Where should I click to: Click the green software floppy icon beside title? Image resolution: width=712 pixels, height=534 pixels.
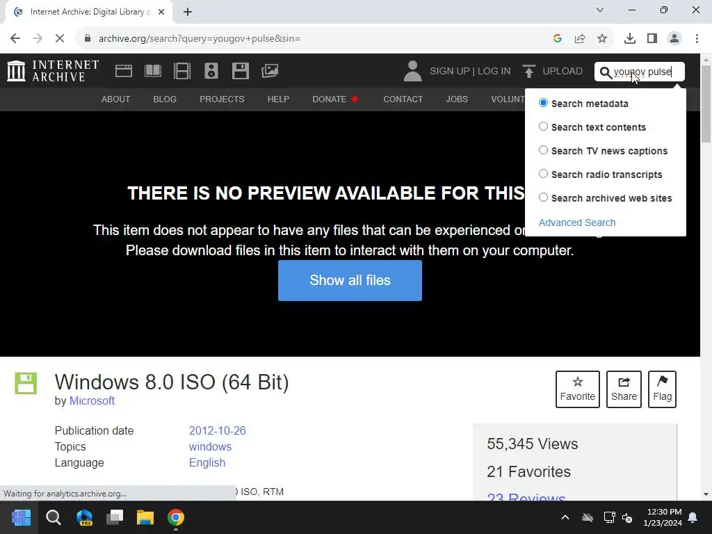26,383
